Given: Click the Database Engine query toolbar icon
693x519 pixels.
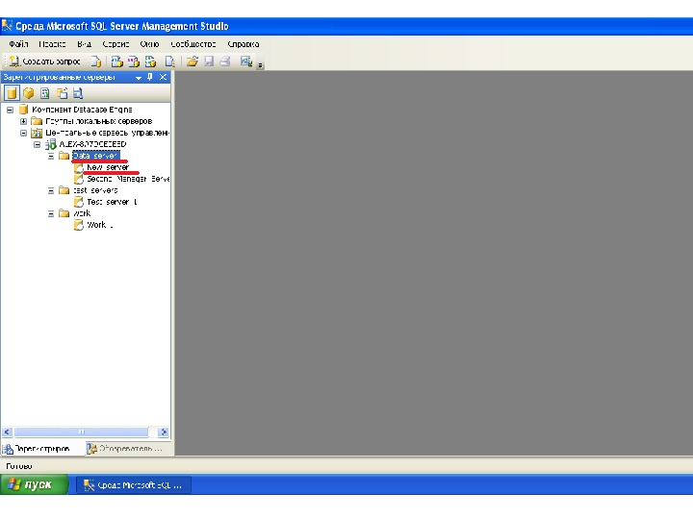Looking at the screenshot, I should [96, 62].
